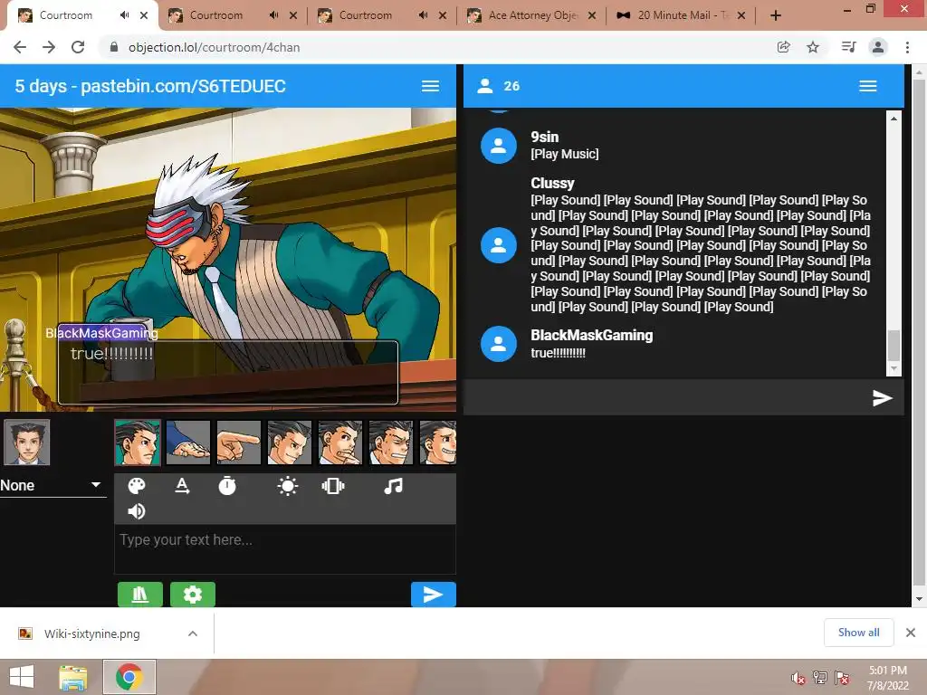Screen dimensions: 927x695
Task: Share this page from the address bar
Action: pos(783,47)
